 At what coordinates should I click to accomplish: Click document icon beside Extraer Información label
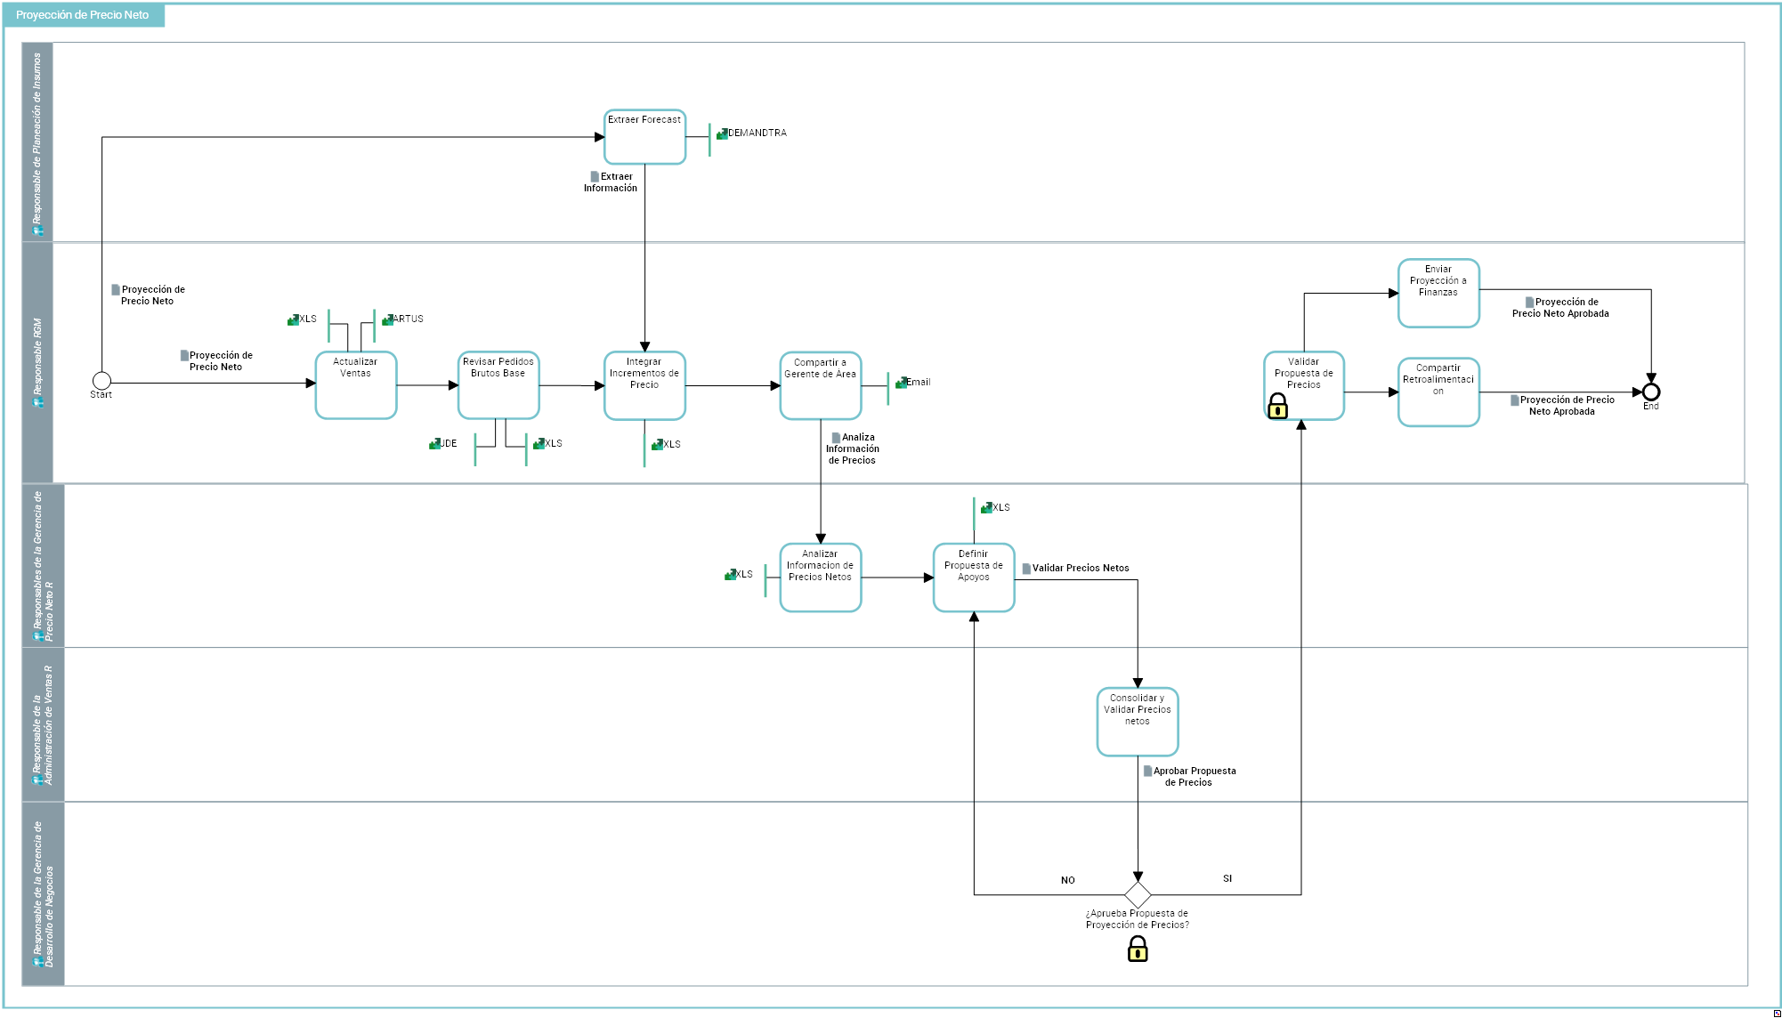pos(595,176)
